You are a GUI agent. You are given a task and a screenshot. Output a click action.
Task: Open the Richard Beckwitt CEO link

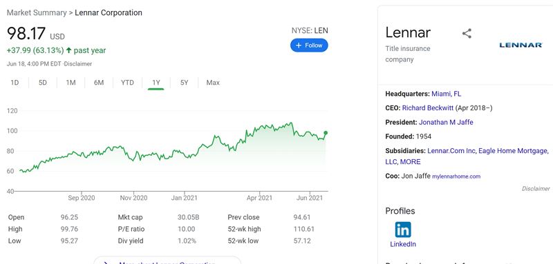click(428, 108)
